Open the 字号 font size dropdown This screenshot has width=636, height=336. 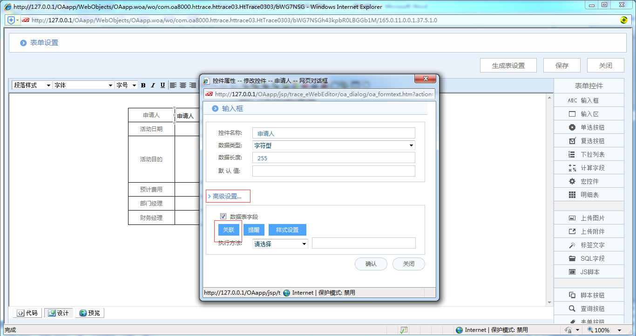point(127,85)
